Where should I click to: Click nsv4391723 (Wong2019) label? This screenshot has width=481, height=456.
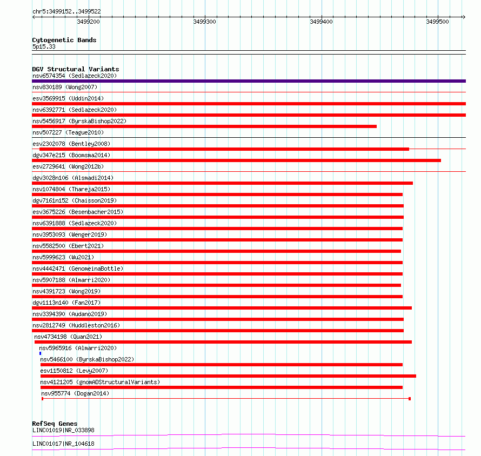click(x=66, y=291)
